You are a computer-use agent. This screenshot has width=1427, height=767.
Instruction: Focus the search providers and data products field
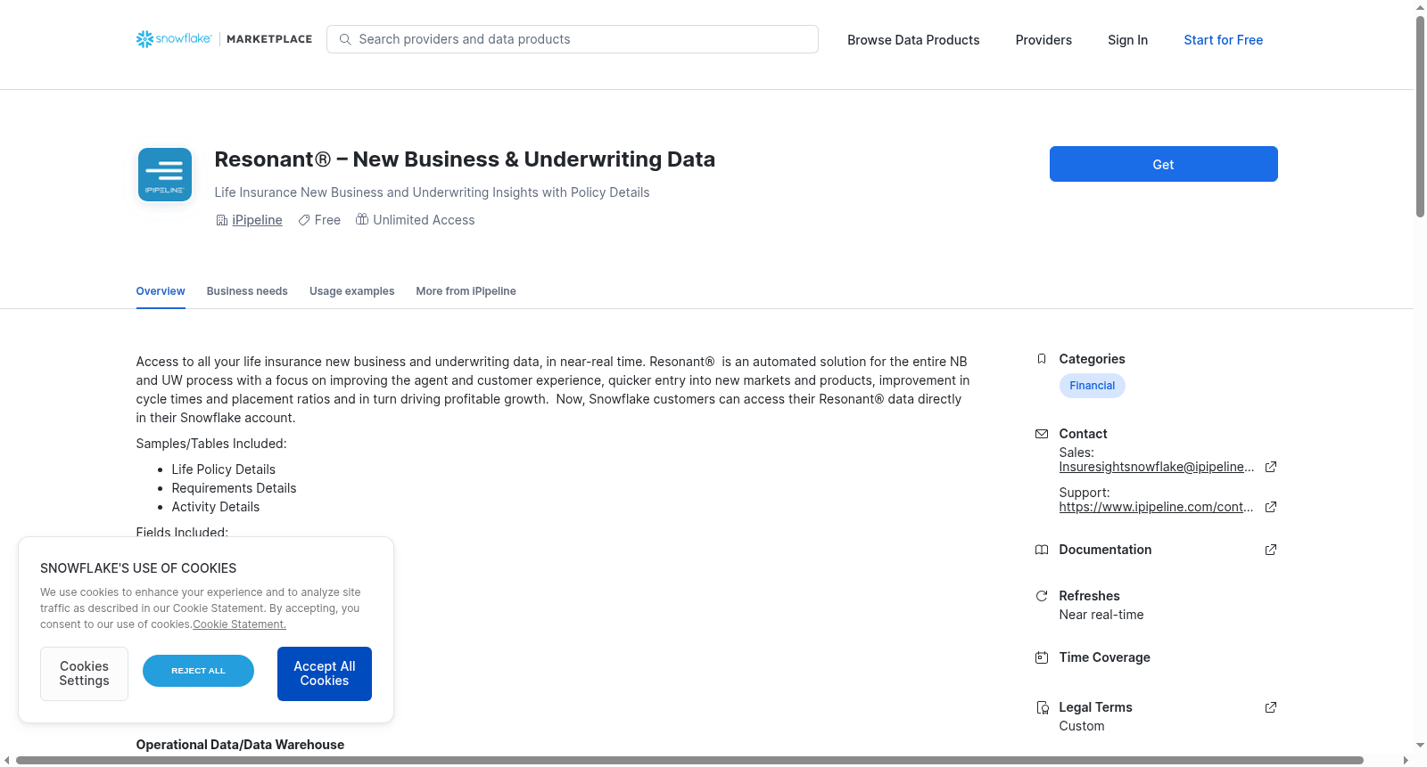coord(573,39)
